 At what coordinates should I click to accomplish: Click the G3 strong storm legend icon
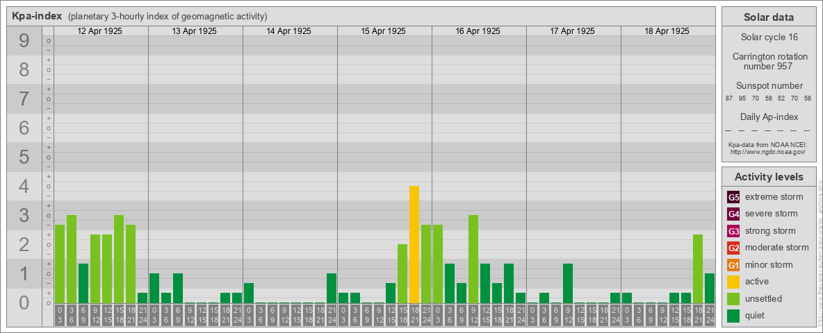click(x=733, y=231)
